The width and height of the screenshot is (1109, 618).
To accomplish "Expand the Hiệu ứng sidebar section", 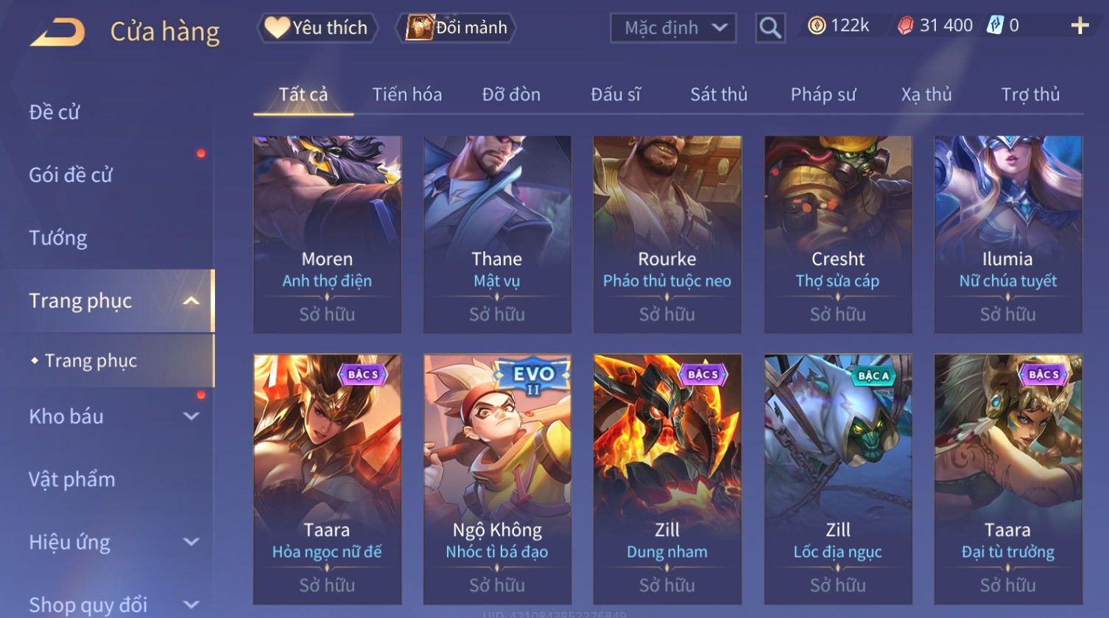I will tap(191, 542).
